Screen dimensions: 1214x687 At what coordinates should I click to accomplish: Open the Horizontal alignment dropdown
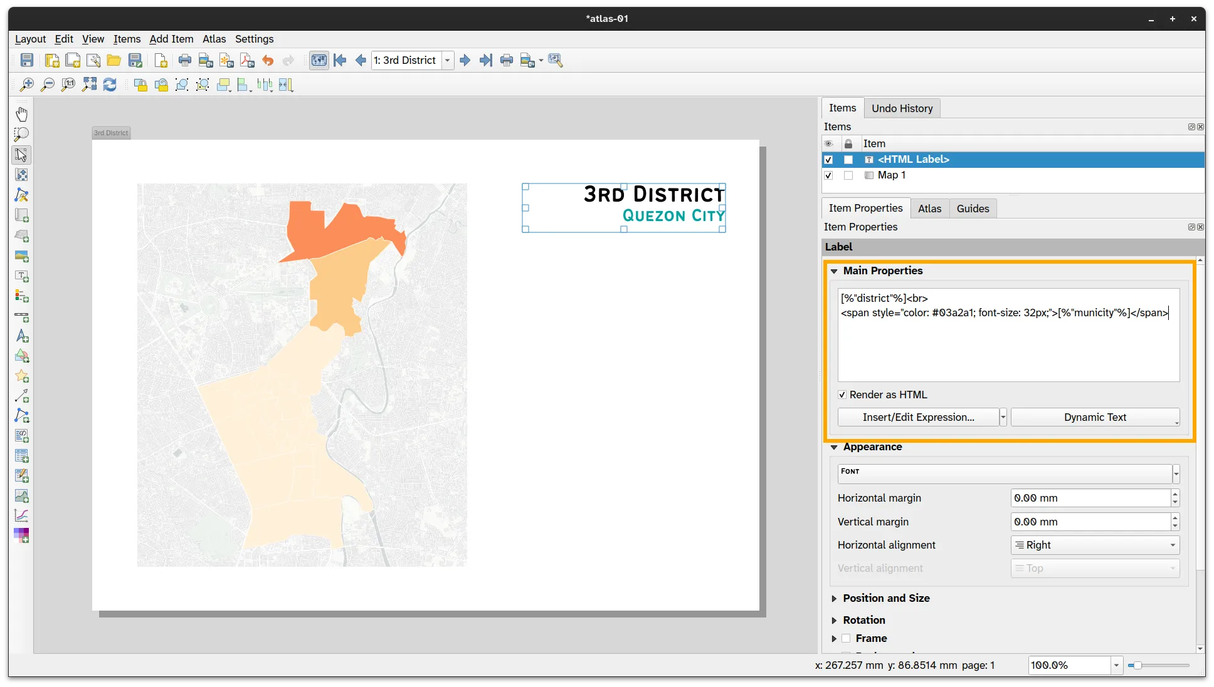(1095, 545)
